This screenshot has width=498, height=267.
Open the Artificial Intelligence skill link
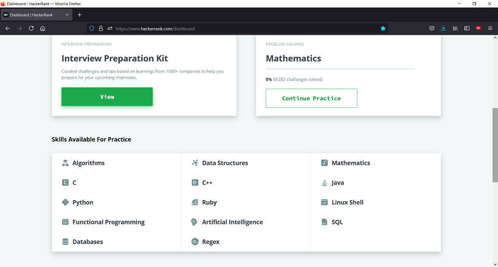232,222
